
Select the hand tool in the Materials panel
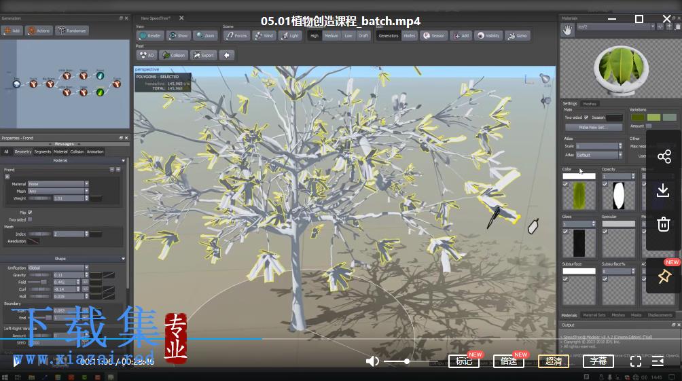tap(568, 30)
